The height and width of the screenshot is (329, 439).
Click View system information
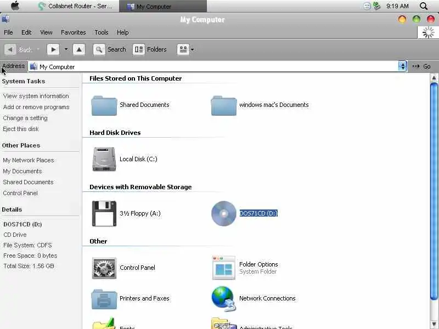click(x=36, y=96)
